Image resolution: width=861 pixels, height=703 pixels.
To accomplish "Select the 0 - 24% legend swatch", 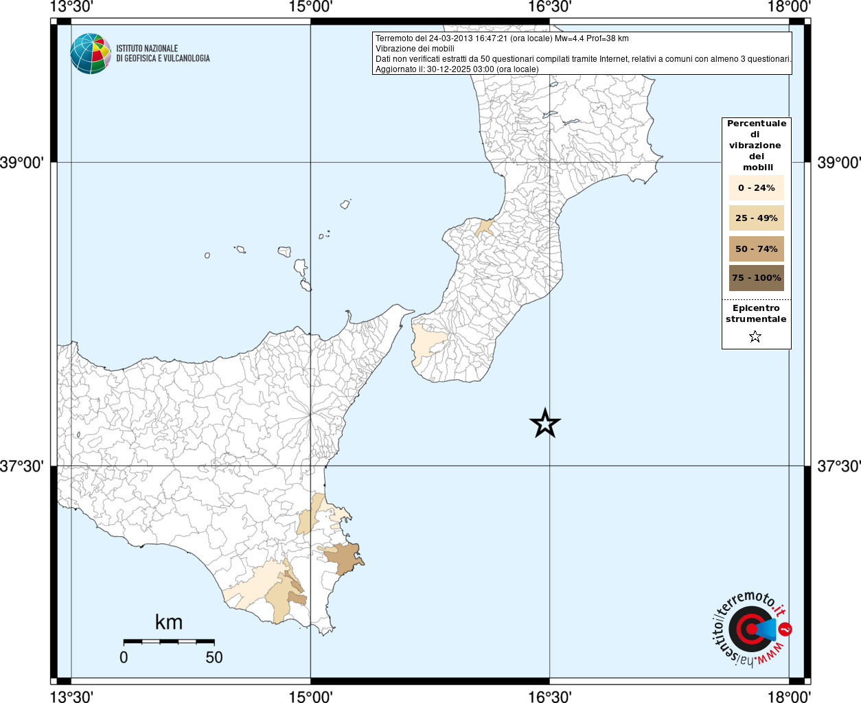I will pos(756,187).
